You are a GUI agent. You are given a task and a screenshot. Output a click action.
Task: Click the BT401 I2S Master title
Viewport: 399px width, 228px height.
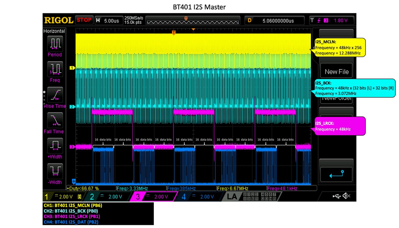pyautogui.click(x=199, y=7)
